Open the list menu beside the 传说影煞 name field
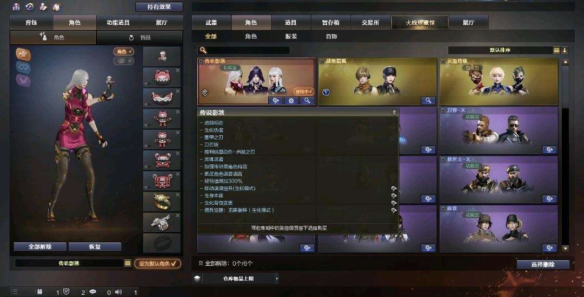This screenshot has height=297, width=584. [128, 263]
